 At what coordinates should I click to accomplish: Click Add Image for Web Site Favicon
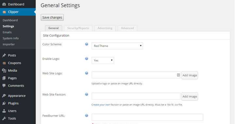pos(190,97)
